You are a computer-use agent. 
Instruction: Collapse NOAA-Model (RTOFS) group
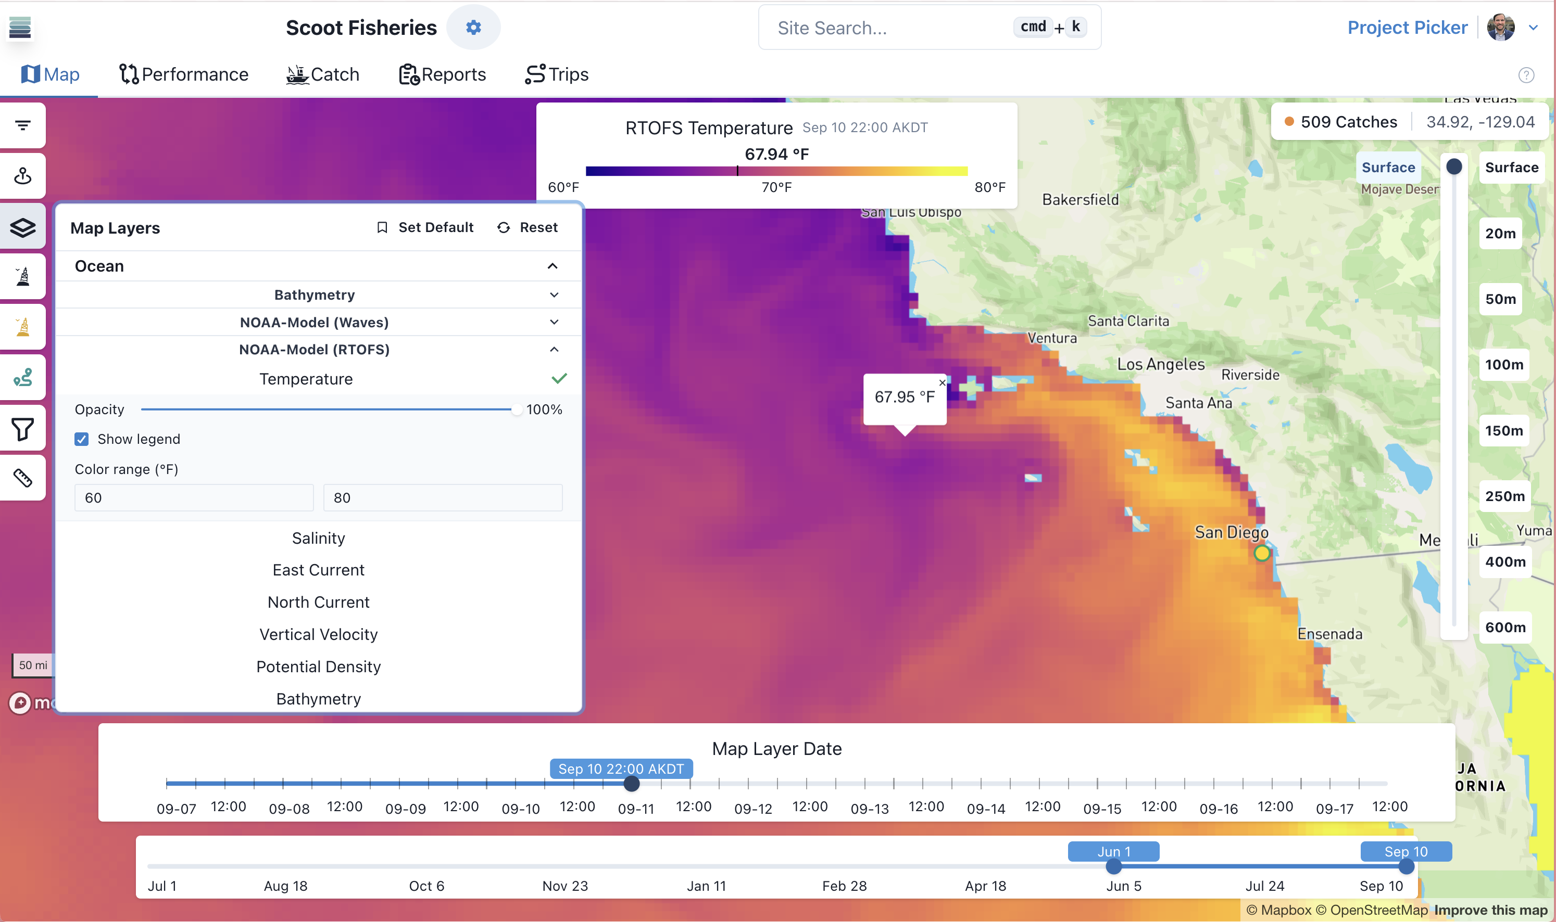coord(554,349)
